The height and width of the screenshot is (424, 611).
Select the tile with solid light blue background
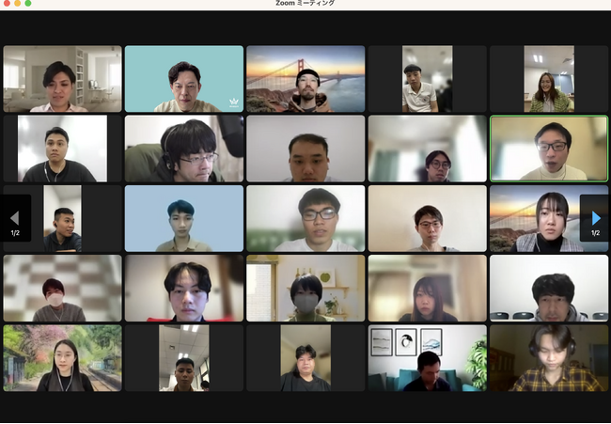(x=184, y=218)
